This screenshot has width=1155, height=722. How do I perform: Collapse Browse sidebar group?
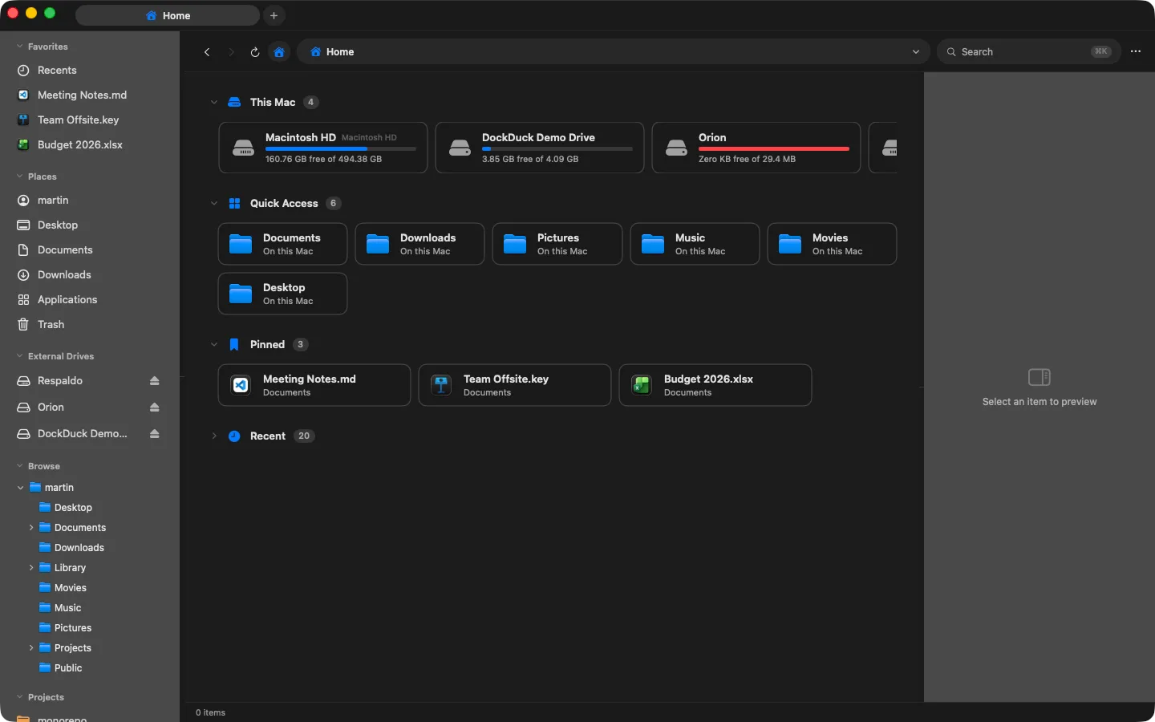coord(20,466)
